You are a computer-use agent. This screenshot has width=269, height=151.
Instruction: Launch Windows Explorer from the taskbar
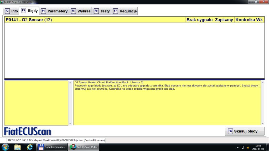point(18,147)
